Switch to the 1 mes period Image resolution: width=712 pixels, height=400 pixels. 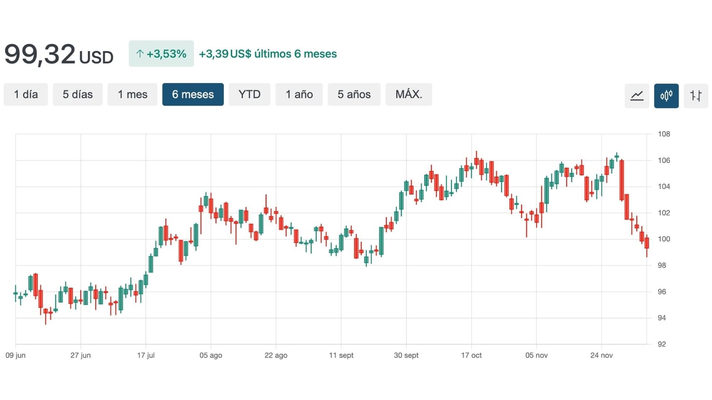133,94
